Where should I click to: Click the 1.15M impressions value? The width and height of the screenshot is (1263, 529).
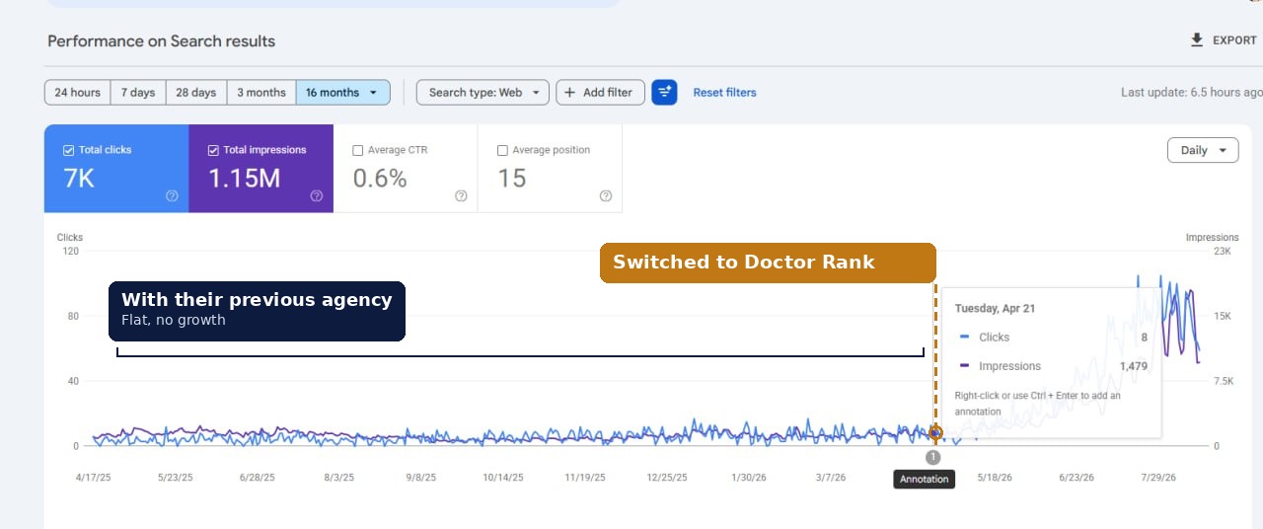(x=244, y=179)
